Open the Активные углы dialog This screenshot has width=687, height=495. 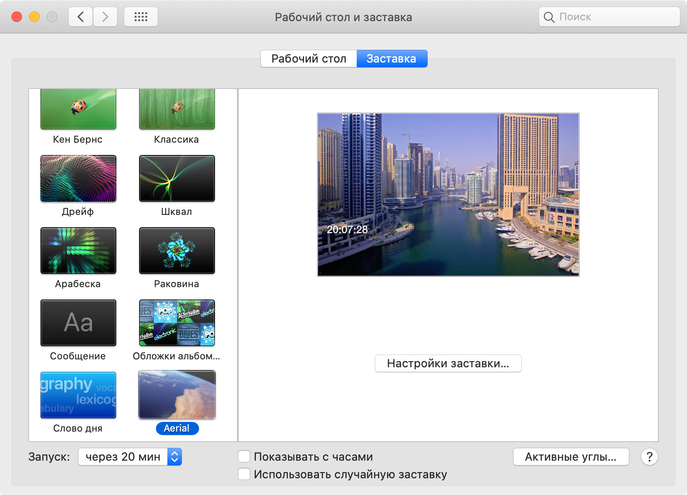point(571,457)
